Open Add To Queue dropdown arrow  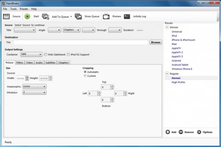(71, 17)
